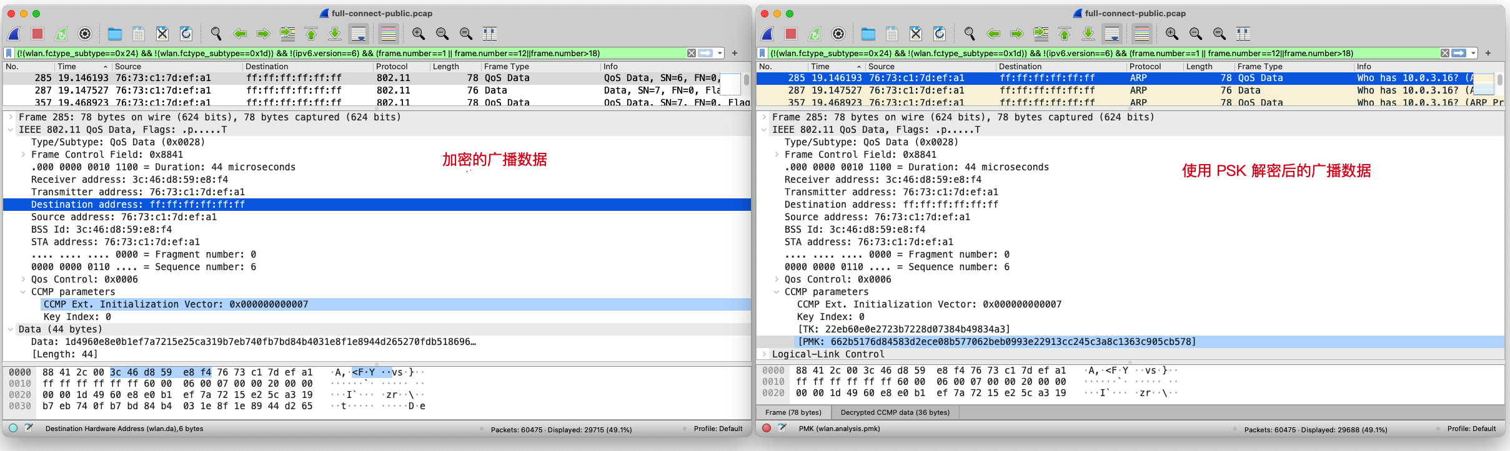Click the open file folder icon in right window

pos(868,34)
